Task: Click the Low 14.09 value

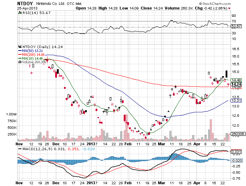Action: (x=129, y=8)
